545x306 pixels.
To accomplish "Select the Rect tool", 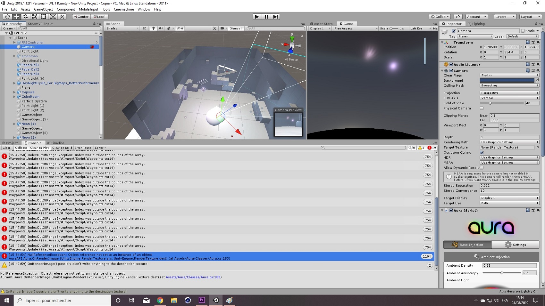I will point(44,17).
